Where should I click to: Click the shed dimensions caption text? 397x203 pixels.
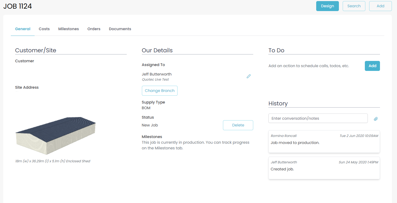(x=53, y=161)
